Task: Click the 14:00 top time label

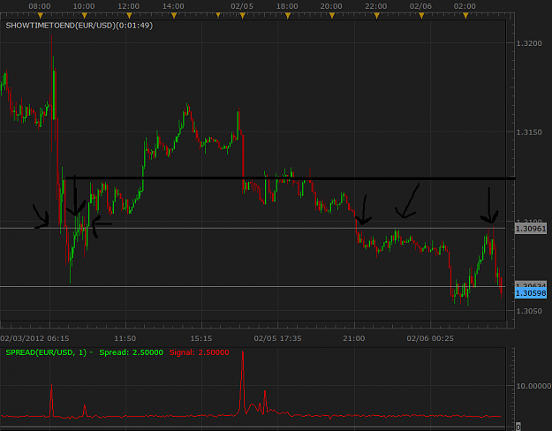Action: (x=173, y=6)
